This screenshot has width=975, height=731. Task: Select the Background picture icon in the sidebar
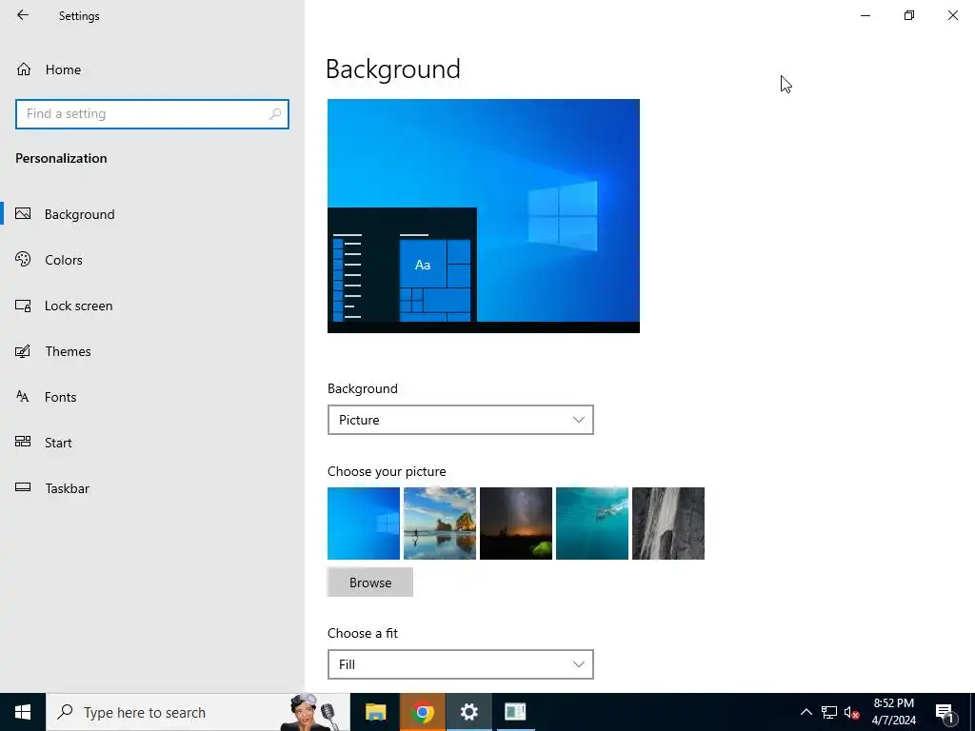[23, 214]
